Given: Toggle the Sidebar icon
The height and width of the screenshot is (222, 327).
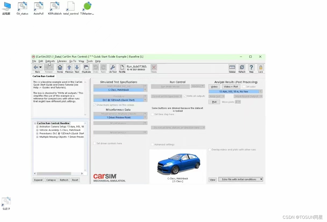Looking at the screenshot, I should [232, 67].
